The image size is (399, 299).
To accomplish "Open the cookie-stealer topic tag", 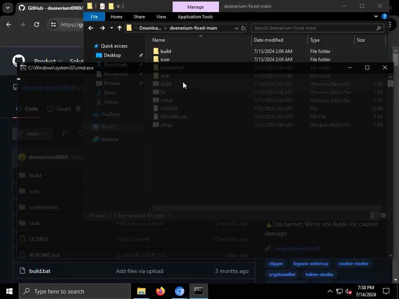I will coord(353,264).
